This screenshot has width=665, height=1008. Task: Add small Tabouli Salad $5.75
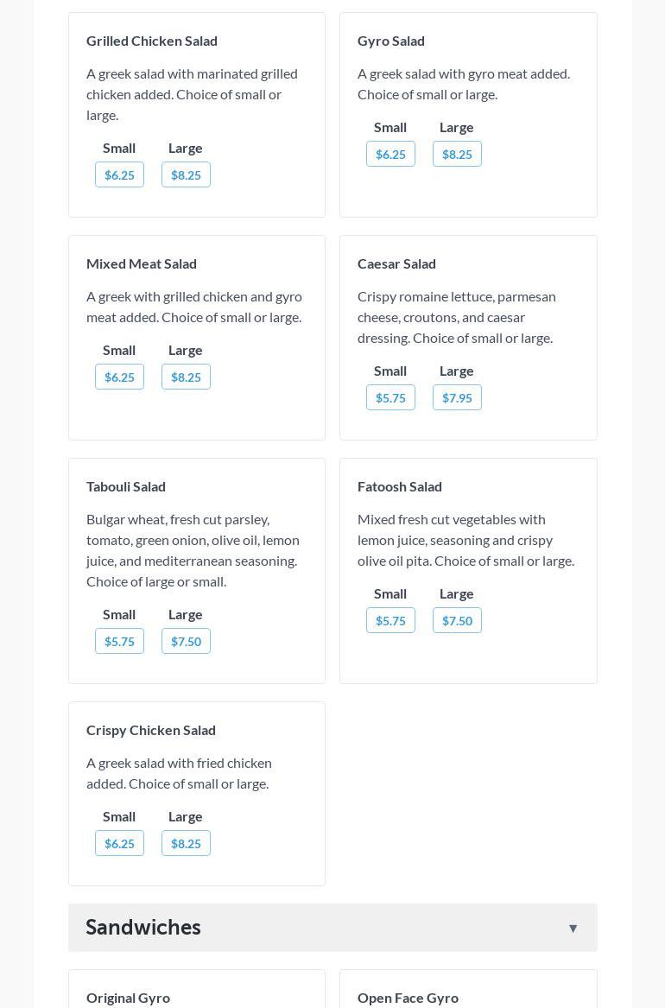coord(119,641)
